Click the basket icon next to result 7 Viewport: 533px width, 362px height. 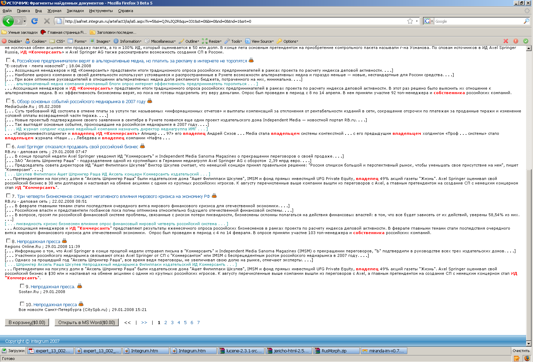[214, 196]
